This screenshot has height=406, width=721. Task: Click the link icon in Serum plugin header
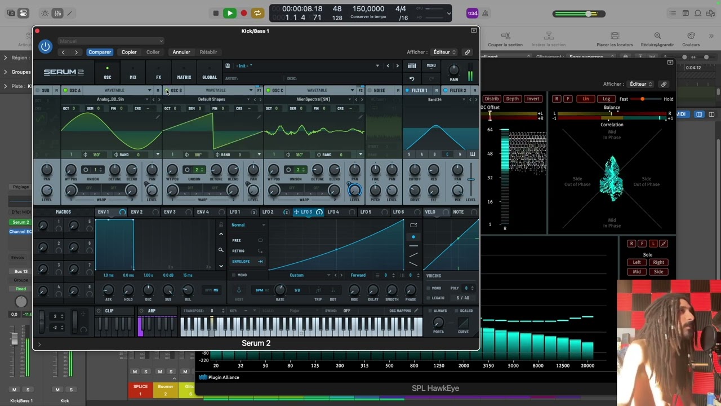point(467,52)
